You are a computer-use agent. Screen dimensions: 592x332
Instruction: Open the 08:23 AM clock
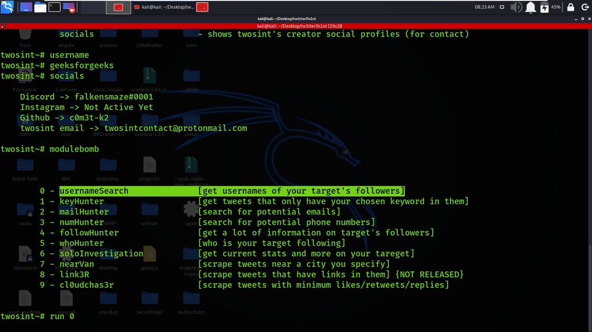point(484,6)
